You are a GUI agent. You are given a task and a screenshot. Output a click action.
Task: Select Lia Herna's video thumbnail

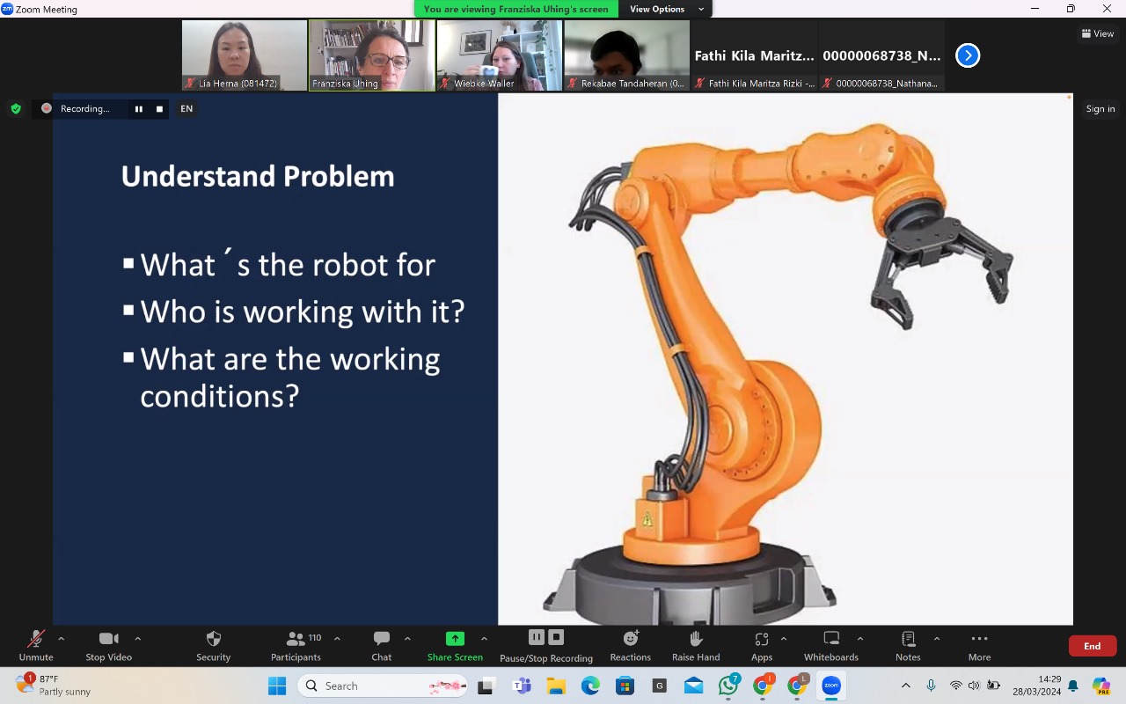click(245, 55)
